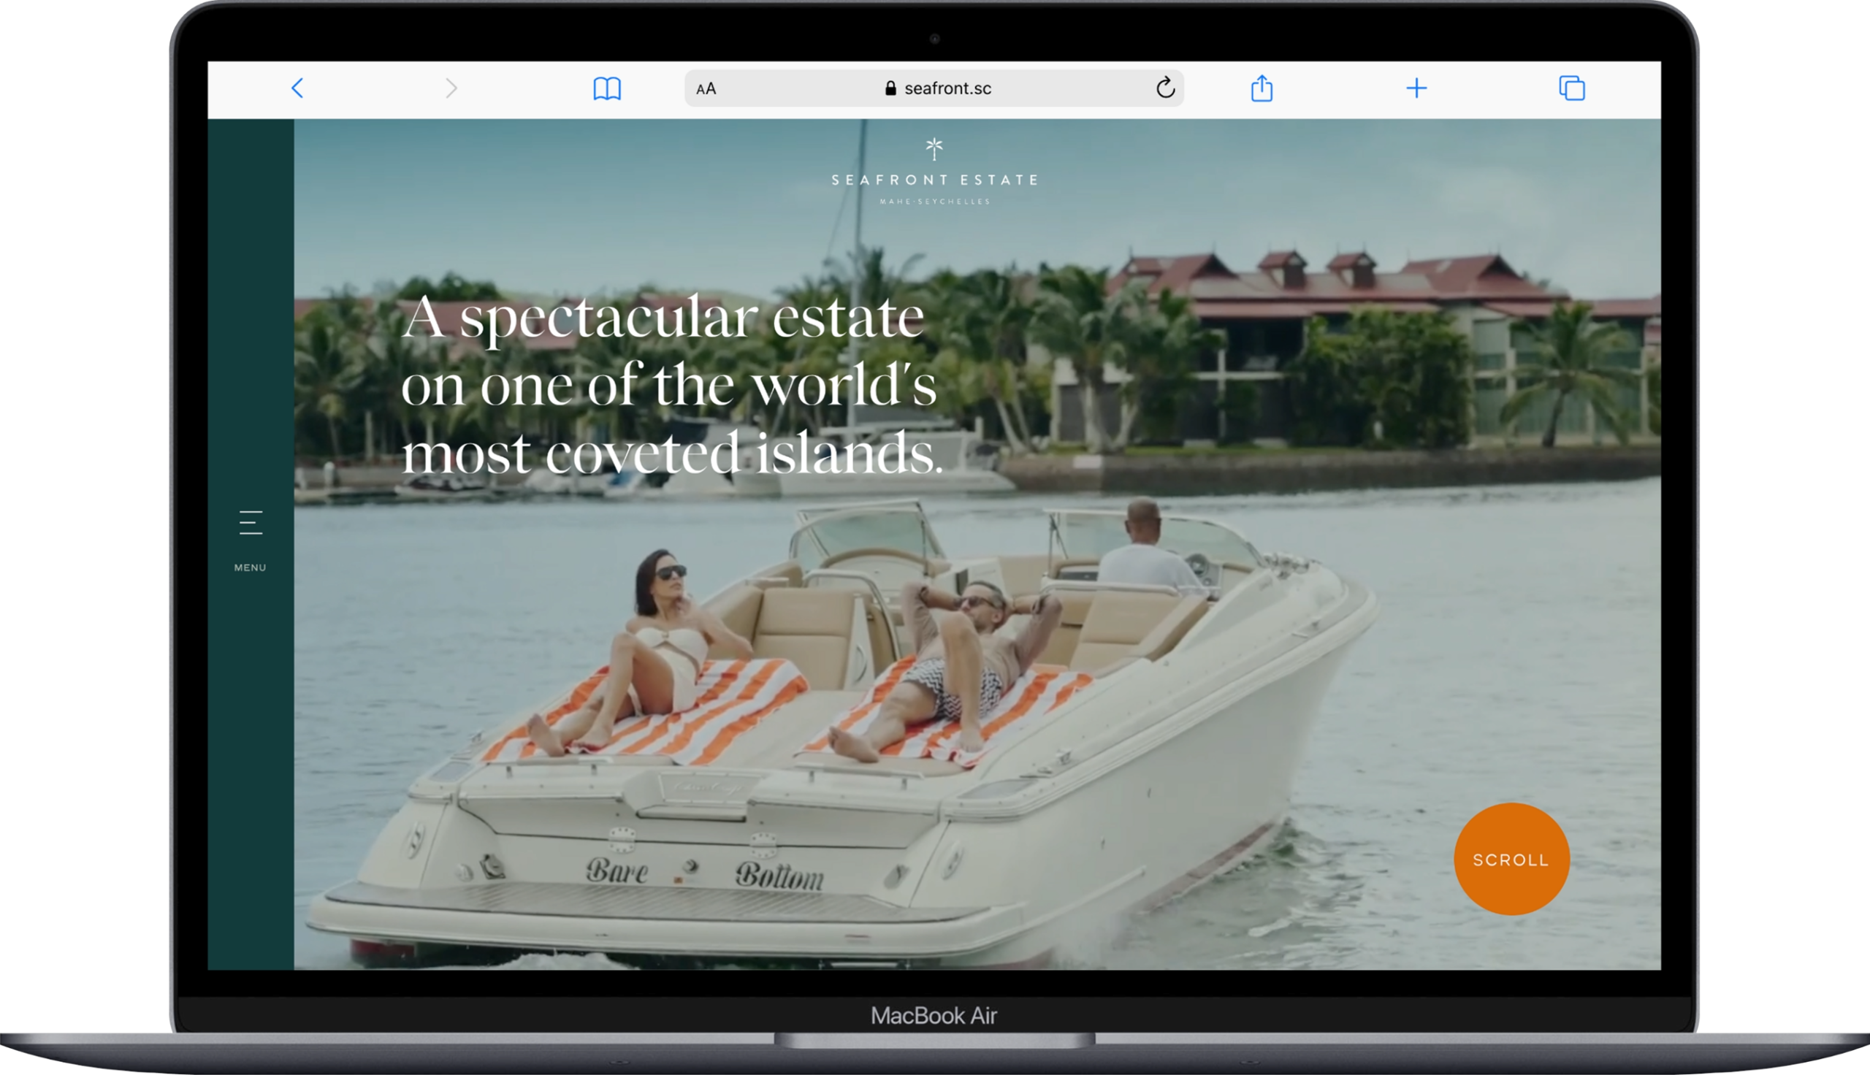The image size is (1870, 1075).
Task: Click the MENU label in the sidebar
Action: [x=251, y=567]
